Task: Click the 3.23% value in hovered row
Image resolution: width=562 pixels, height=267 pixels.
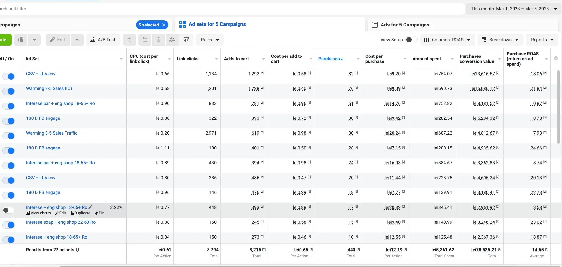Action: [x=116, y=207]
